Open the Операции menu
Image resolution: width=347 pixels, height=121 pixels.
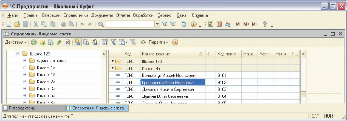(x=51, y=15)
